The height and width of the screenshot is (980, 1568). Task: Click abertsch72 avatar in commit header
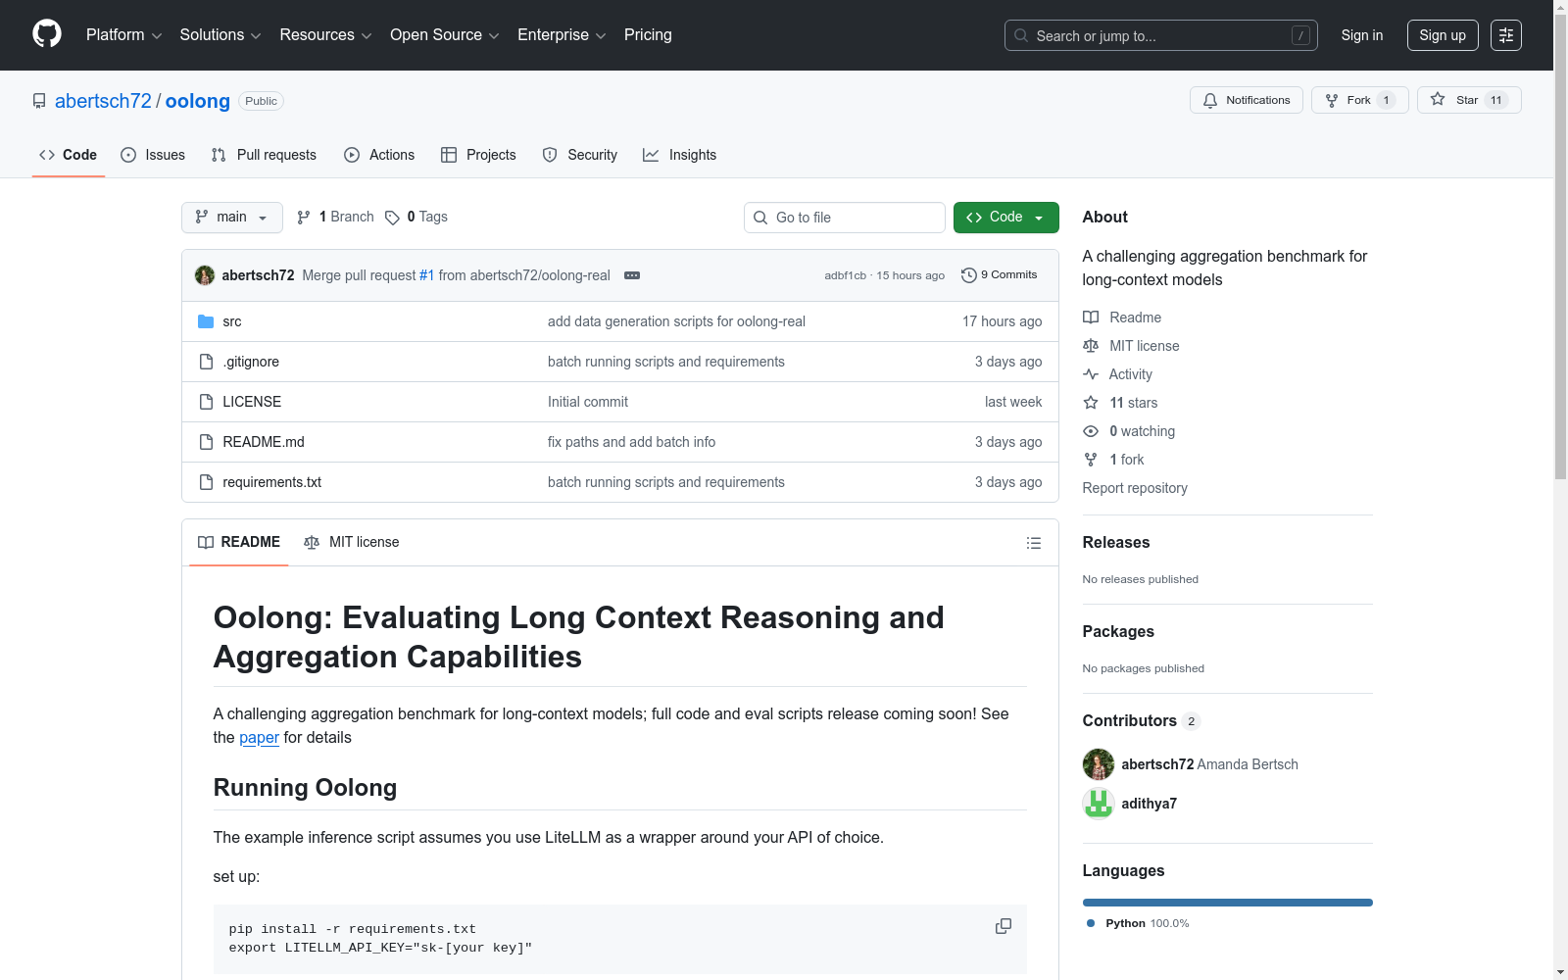pos(205,275)
